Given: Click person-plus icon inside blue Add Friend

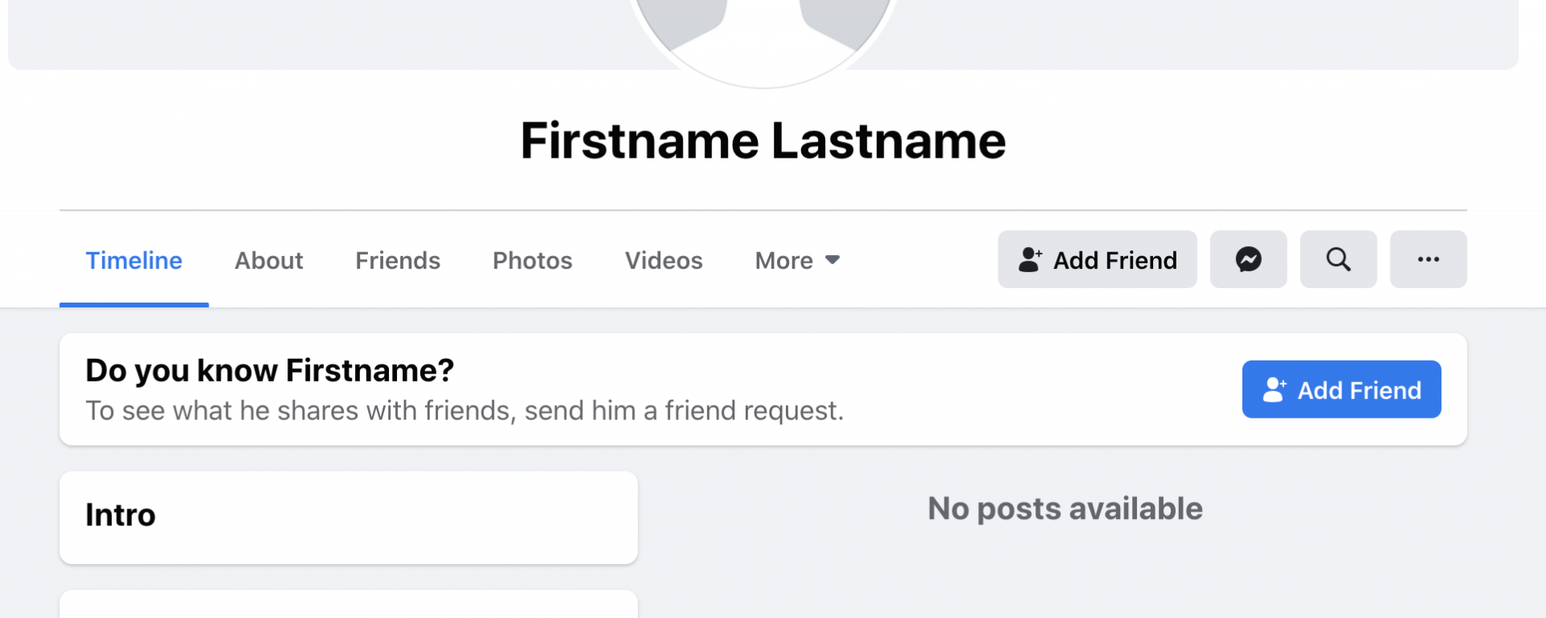Looking at the screenshot, I should [x=1275, y=389].
